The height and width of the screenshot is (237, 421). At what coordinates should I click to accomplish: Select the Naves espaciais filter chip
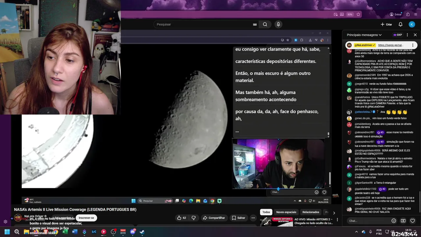click(286, 212)
